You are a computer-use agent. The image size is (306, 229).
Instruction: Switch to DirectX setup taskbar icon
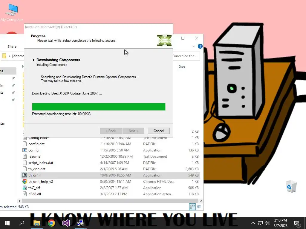[x=81, y=223]
